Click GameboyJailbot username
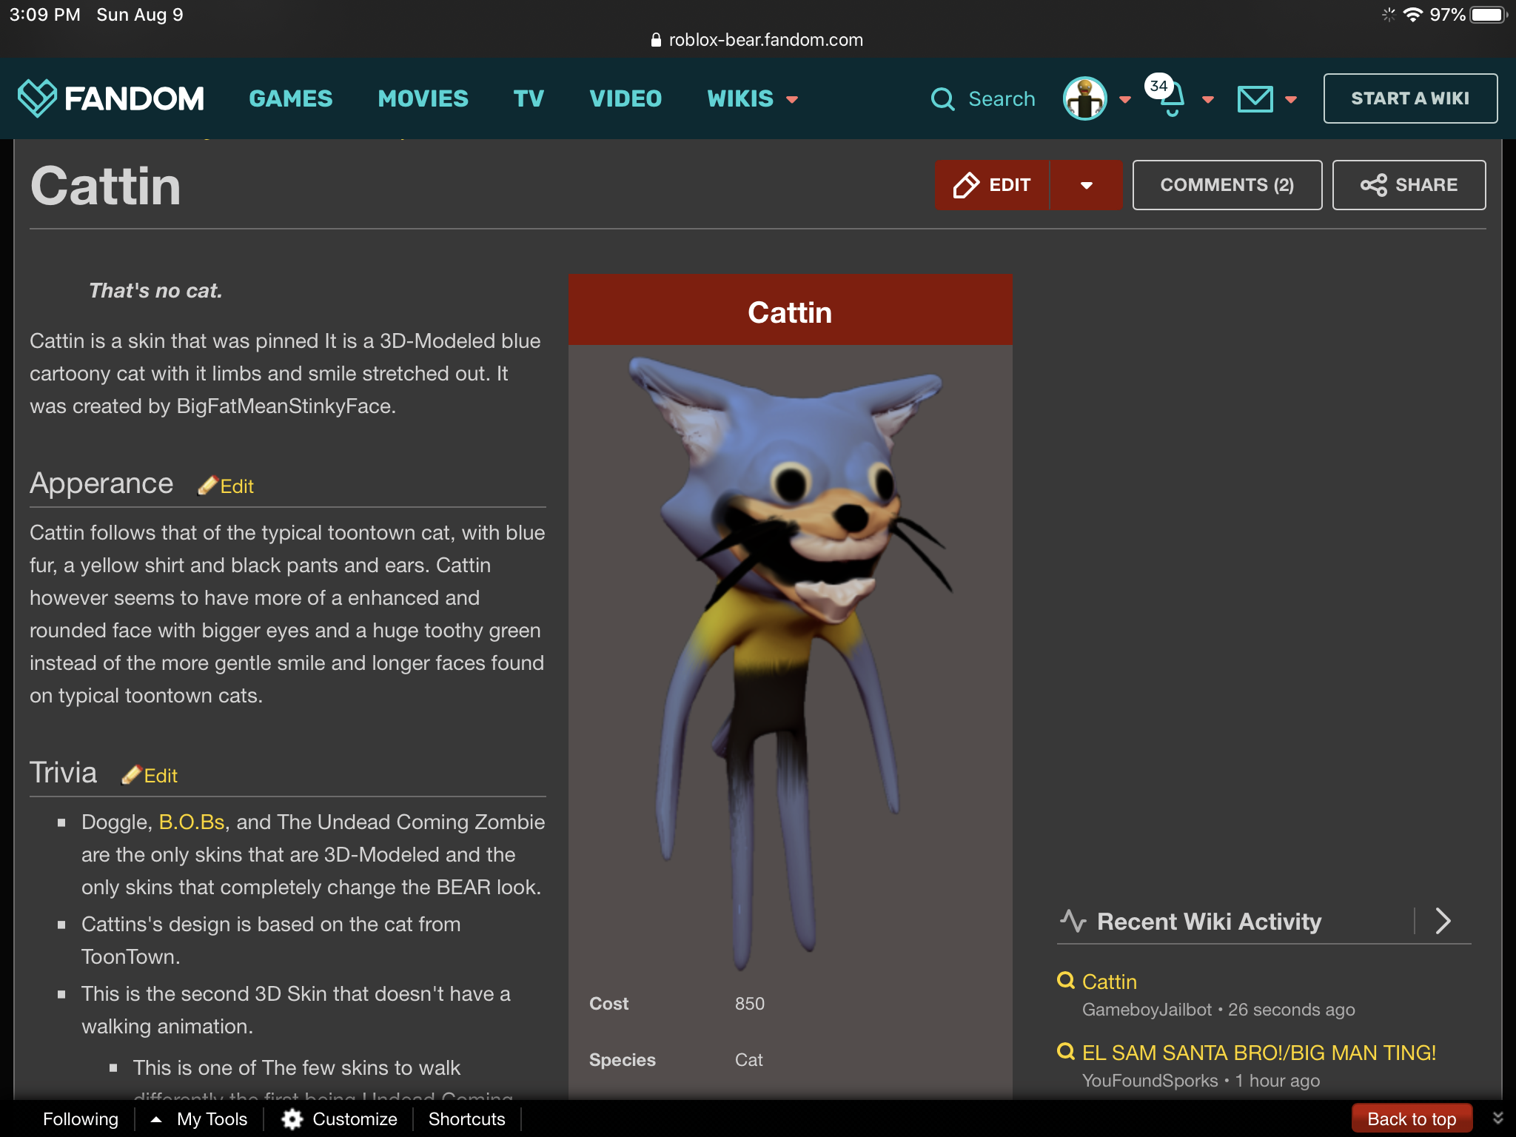 (1147, 1010)
